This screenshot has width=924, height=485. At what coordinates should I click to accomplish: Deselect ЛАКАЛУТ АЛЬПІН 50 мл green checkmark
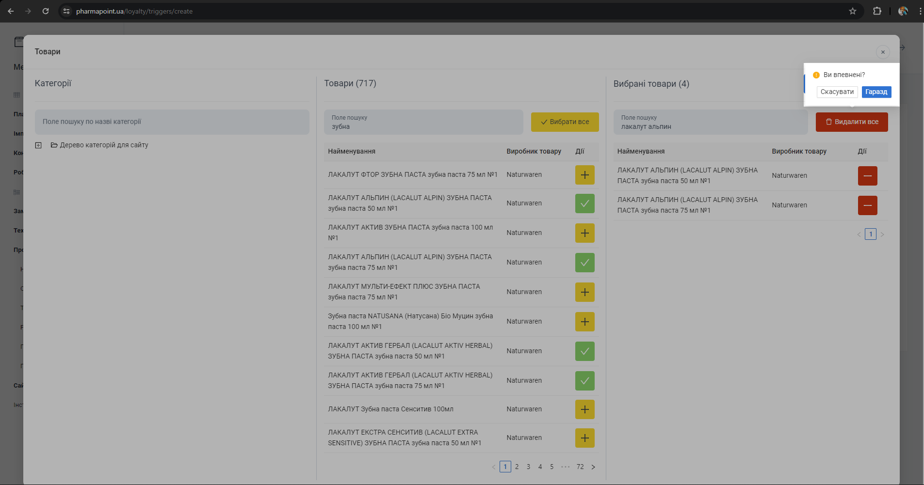(584, 203)
